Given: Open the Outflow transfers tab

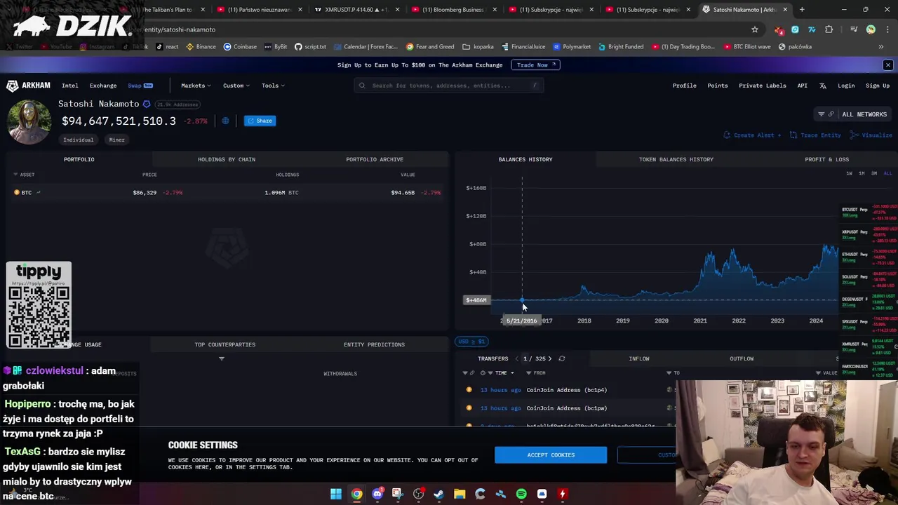Looking at the screenshot, I should [742, 358].
